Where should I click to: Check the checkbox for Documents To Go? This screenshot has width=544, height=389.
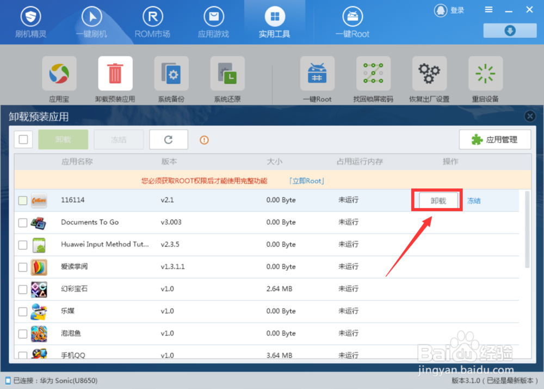tap(23, 222)
